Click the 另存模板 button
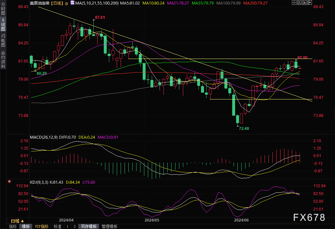The image size is (335, 229). [89, 226]
